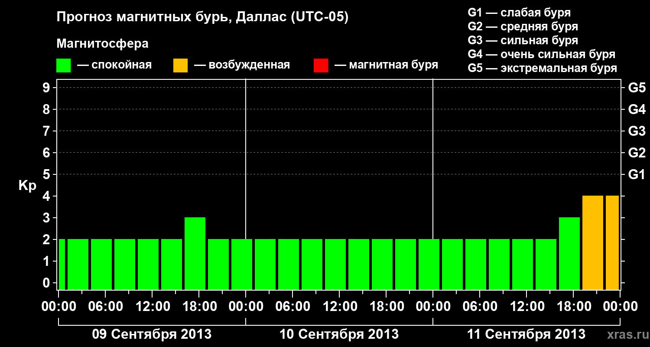The height and width of the screenshot is (347, 650).
Task: Click the Kp 3 green bar on 11 Сентября
Action: coord(569,253)
